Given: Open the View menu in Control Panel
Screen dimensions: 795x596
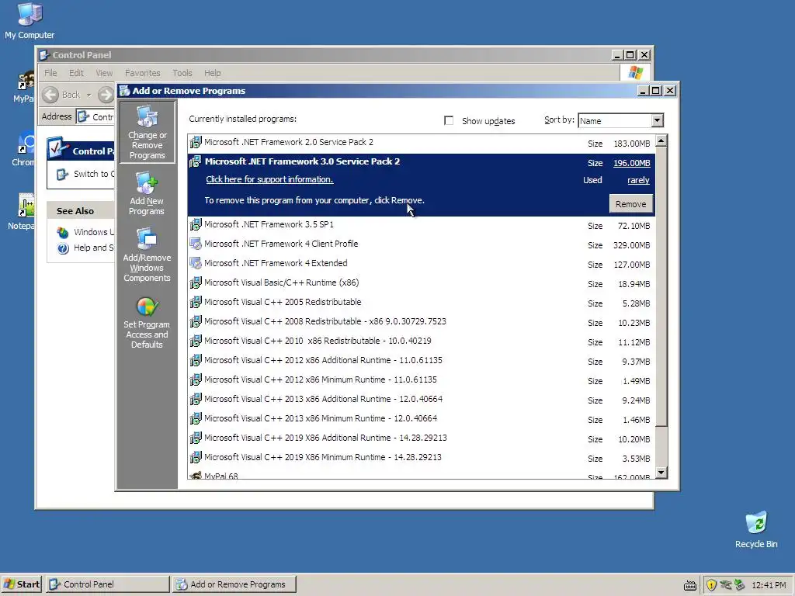Looking at the screenshot, I should (104, 73).
